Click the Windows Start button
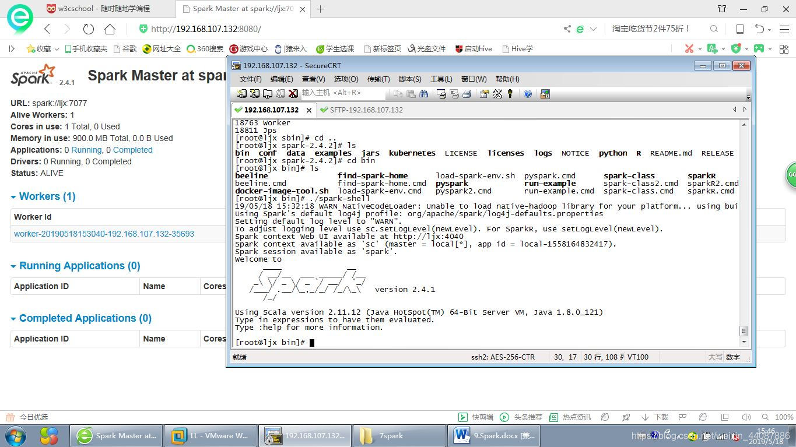796x447 pixels. point(15,435)
